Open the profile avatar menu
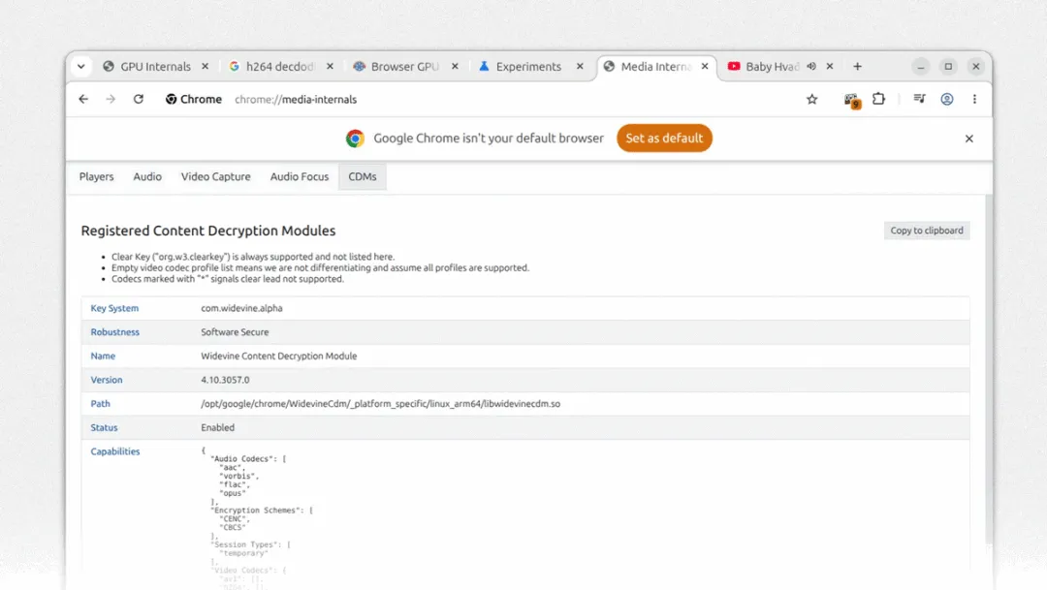The width and height of the screenshot is (1047, 590). point(947,100)
